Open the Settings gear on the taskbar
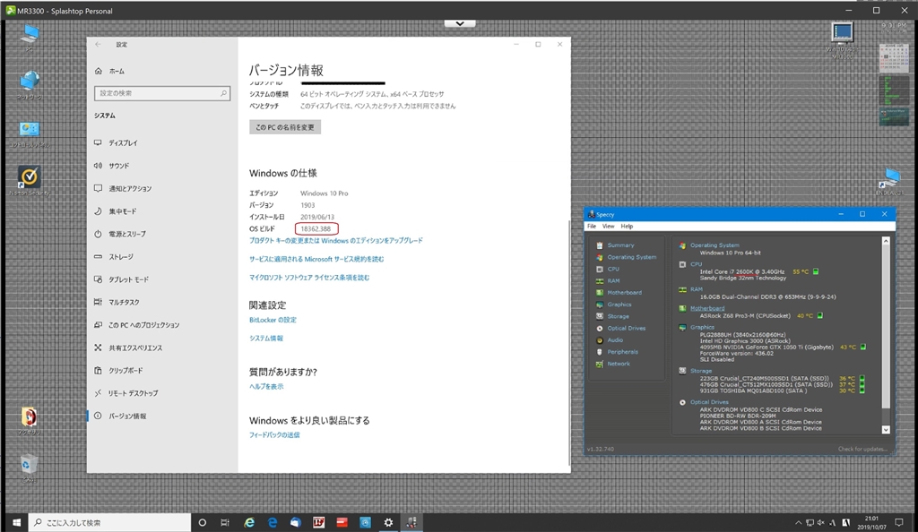918x532 pixels. pyautogui.click(x=388, y=523)
